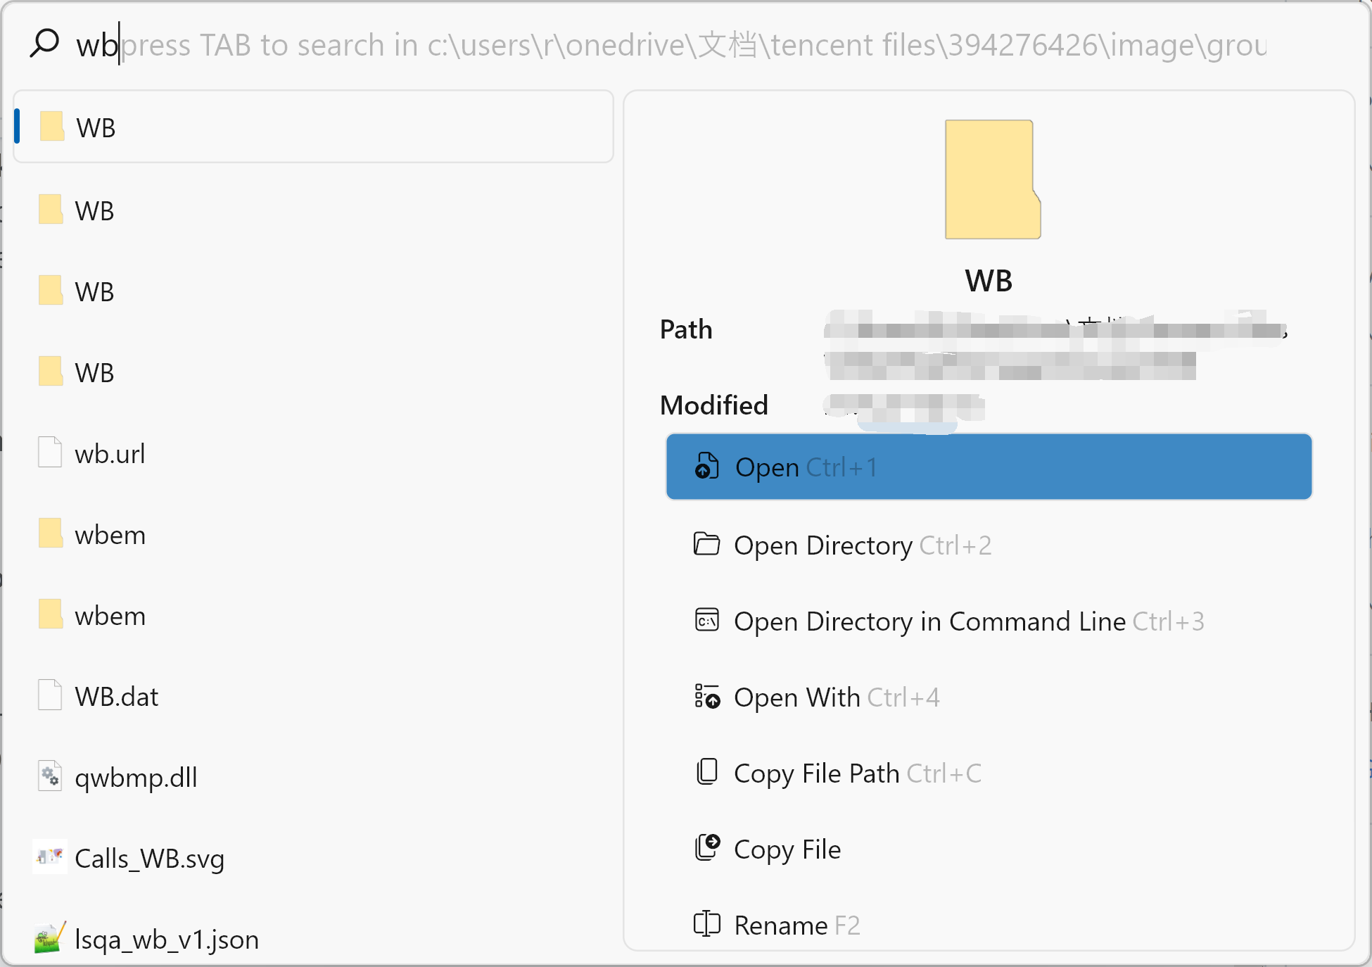The width and height of the screenshot is (1372, 967).
Task: Select the wb.url search result
Action: (110, 453)
